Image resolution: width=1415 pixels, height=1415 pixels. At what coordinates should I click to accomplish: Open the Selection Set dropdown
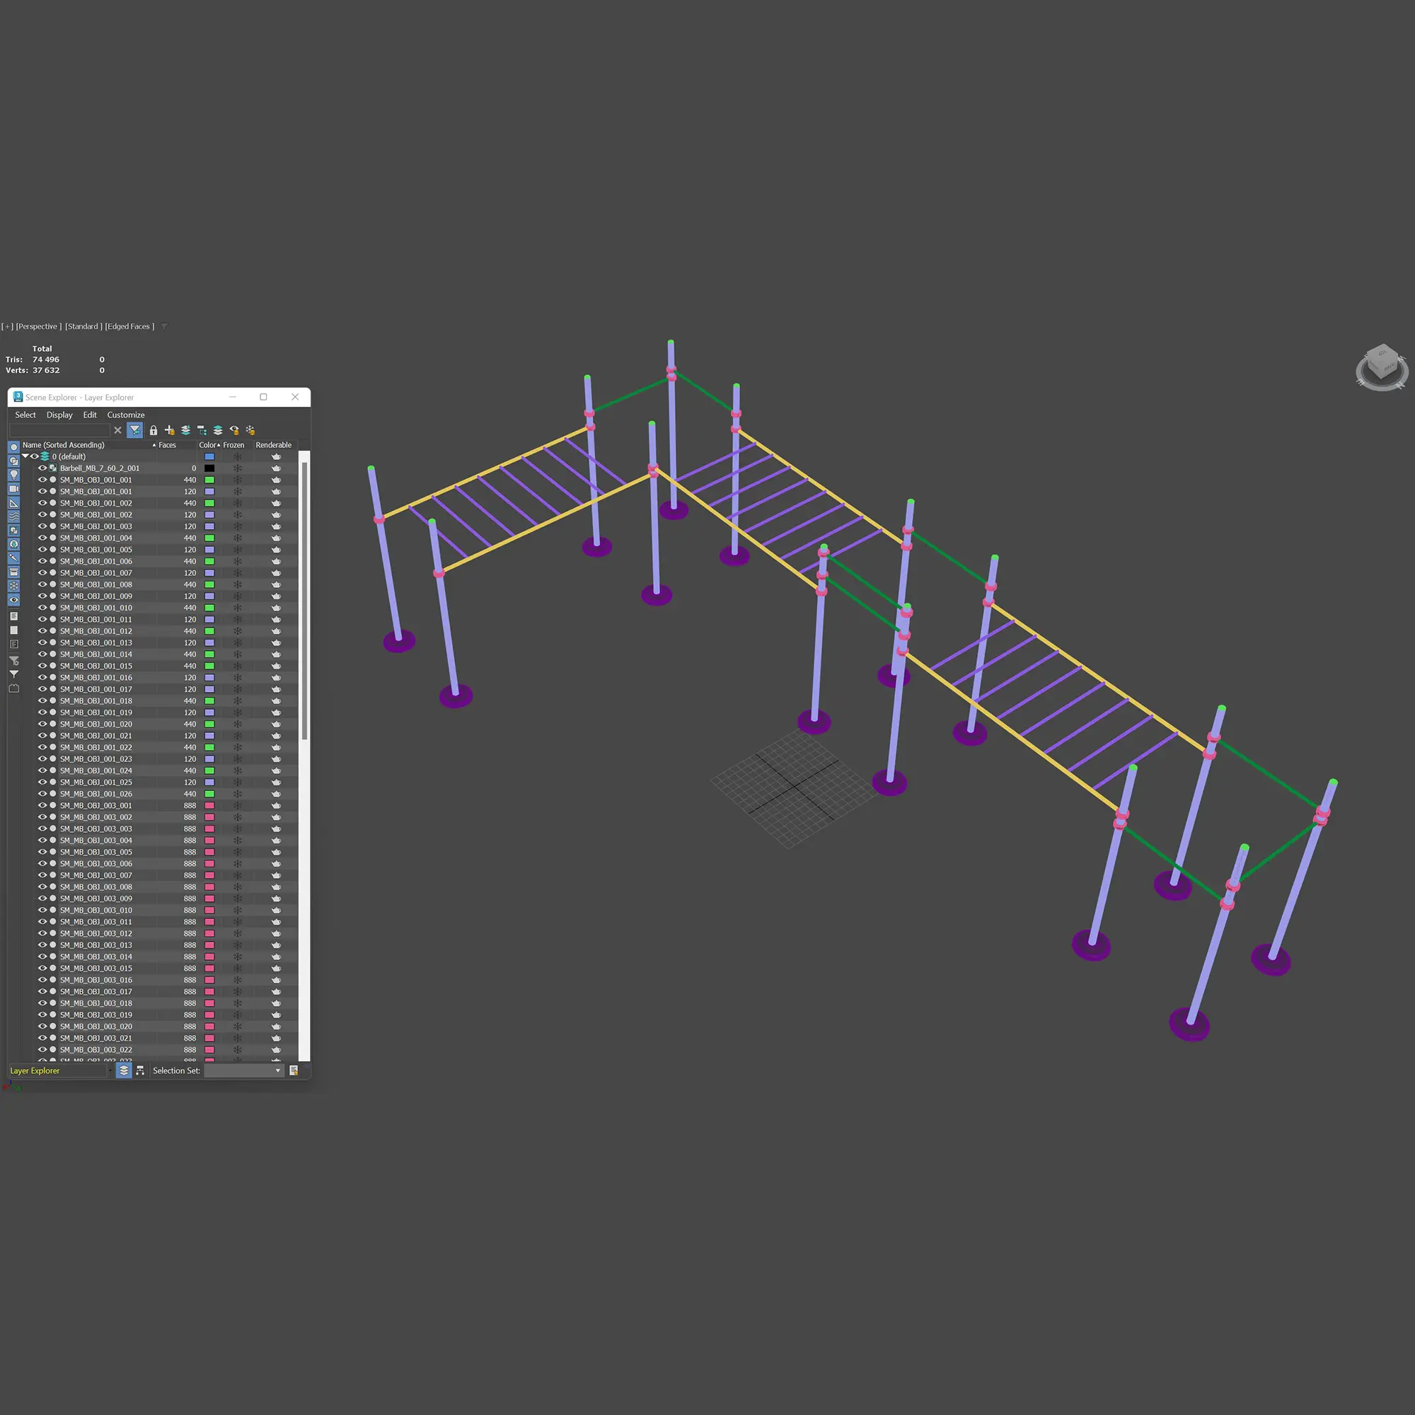[277, 1070]
